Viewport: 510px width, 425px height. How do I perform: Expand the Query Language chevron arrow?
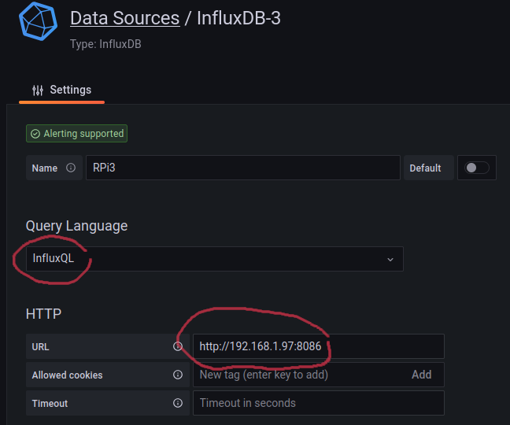coord(390,260)
